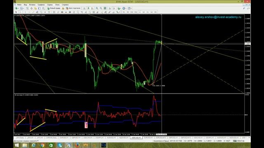Select the cursor arrow tool

tap(16, 12)
